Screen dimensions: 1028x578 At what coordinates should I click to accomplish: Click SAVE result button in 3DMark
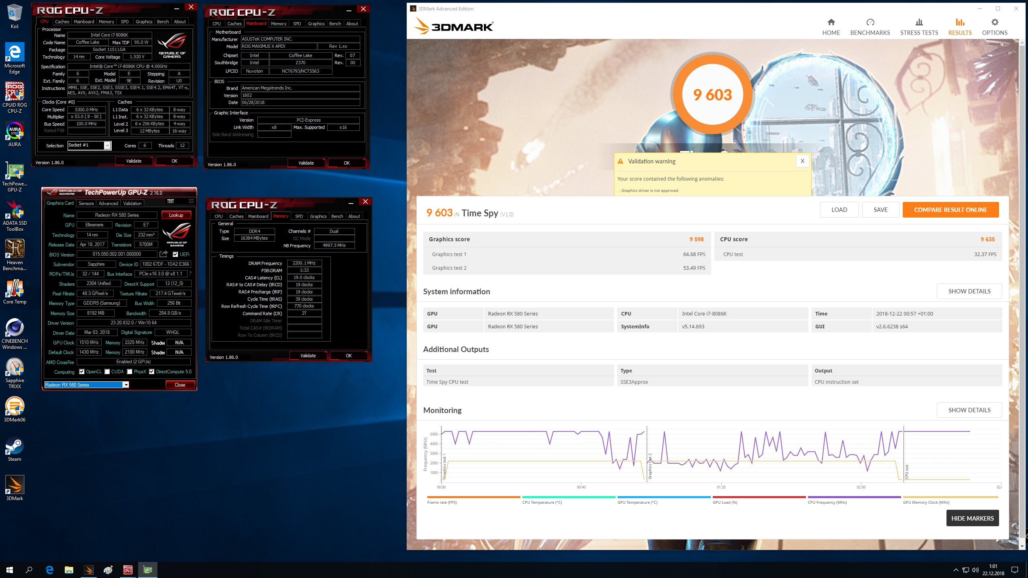click(x=880, y=210)
